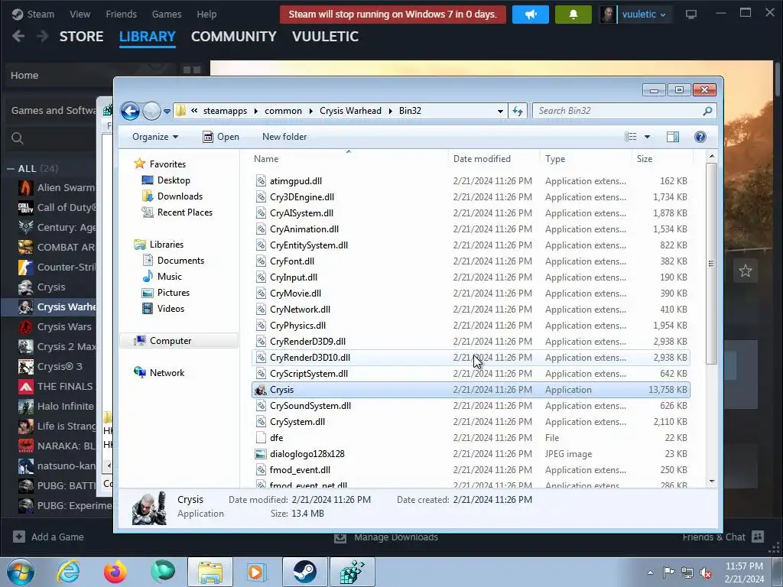Screen dimensions: 783x587
Task: Click the volume muted tray icon
Action: (706, 572)
